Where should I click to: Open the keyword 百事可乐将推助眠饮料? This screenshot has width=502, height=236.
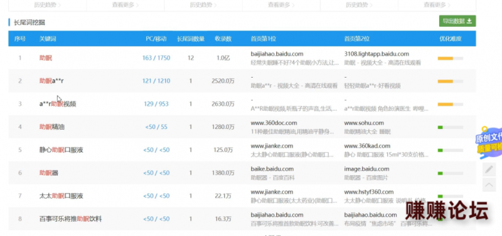[70, 218]
